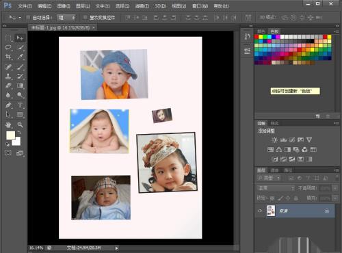
Task: Enable the Auto-Select checkbox
Action: coord(28,17)
